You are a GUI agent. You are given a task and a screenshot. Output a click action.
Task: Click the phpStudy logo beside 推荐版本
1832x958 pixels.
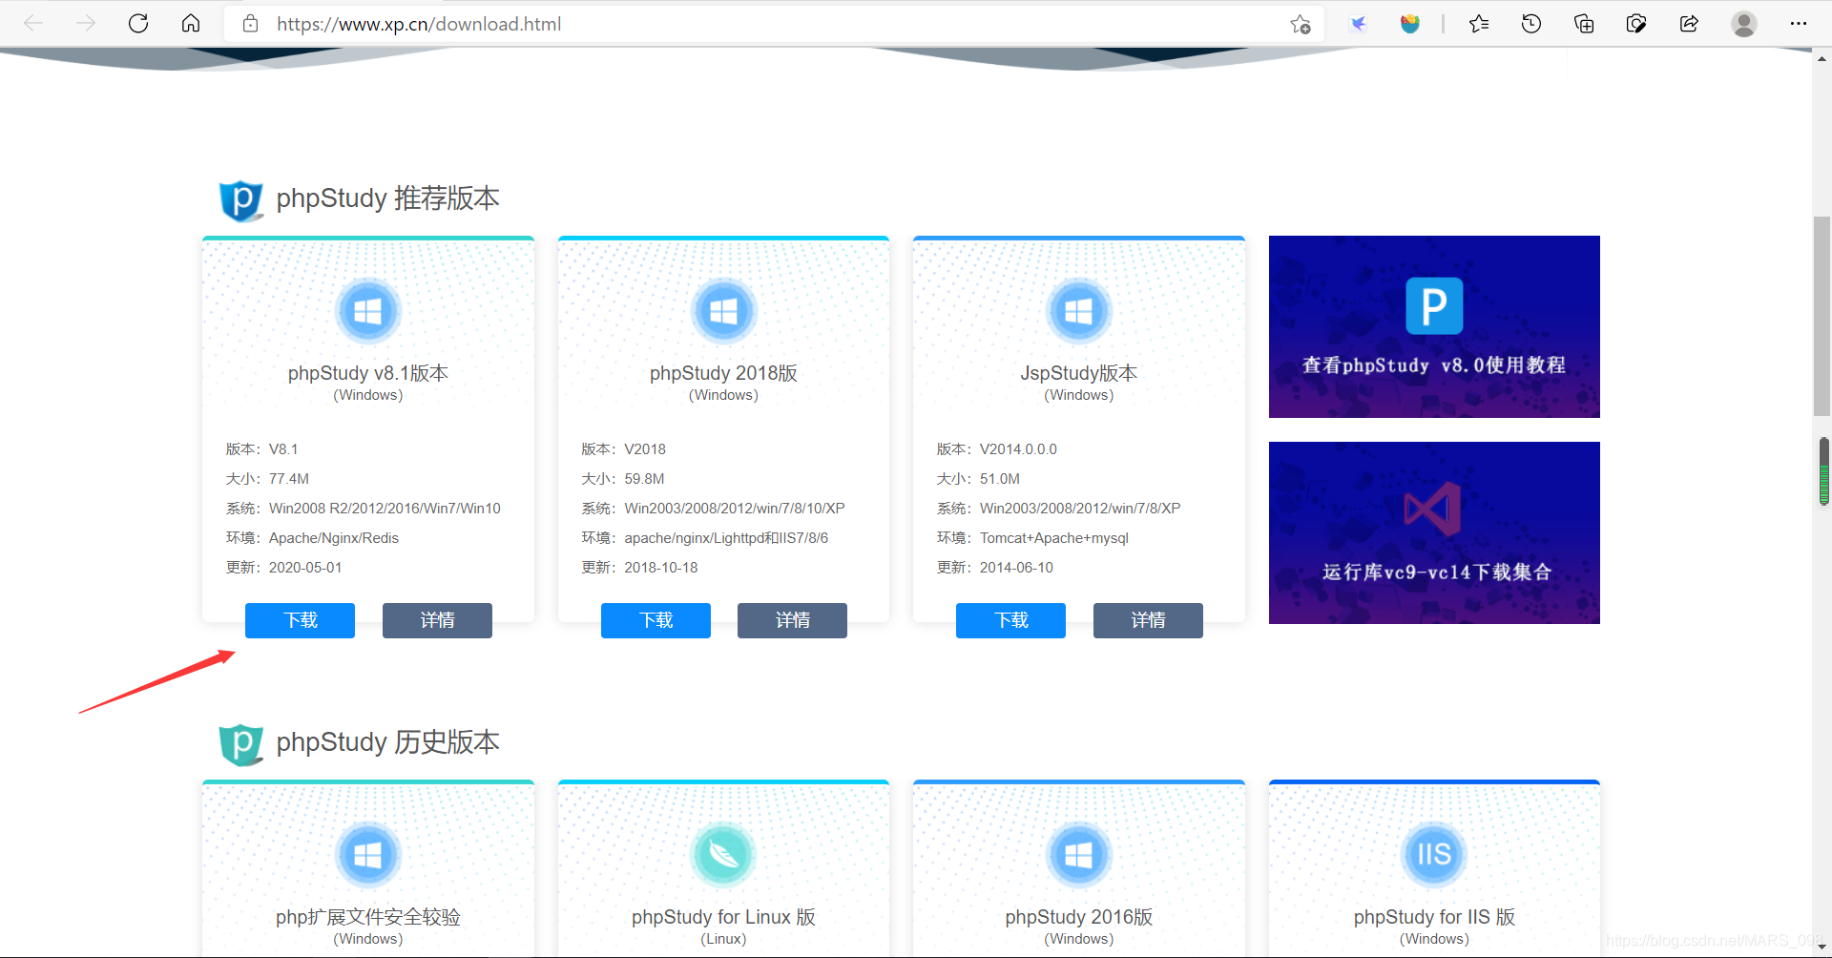click(241, 200)
